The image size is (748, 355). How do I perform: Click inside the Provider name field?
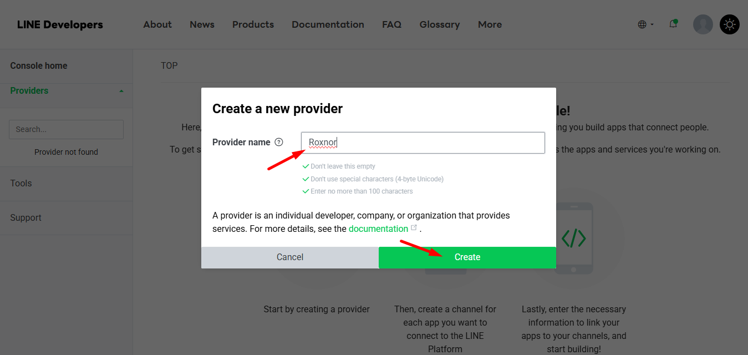pyautogui.click(x=423, y=143)
